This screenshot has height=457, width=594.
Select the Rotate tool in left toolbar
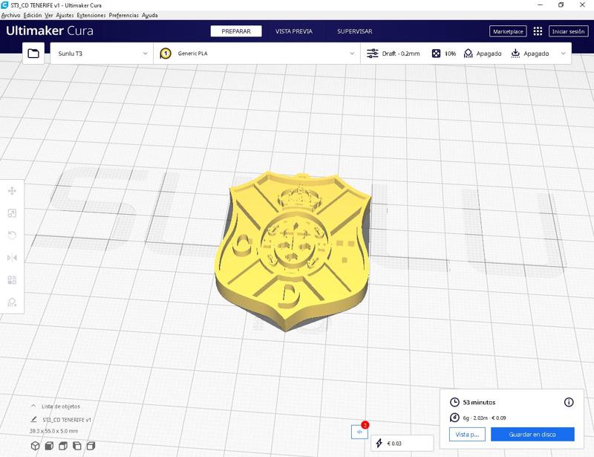point(12,236)
